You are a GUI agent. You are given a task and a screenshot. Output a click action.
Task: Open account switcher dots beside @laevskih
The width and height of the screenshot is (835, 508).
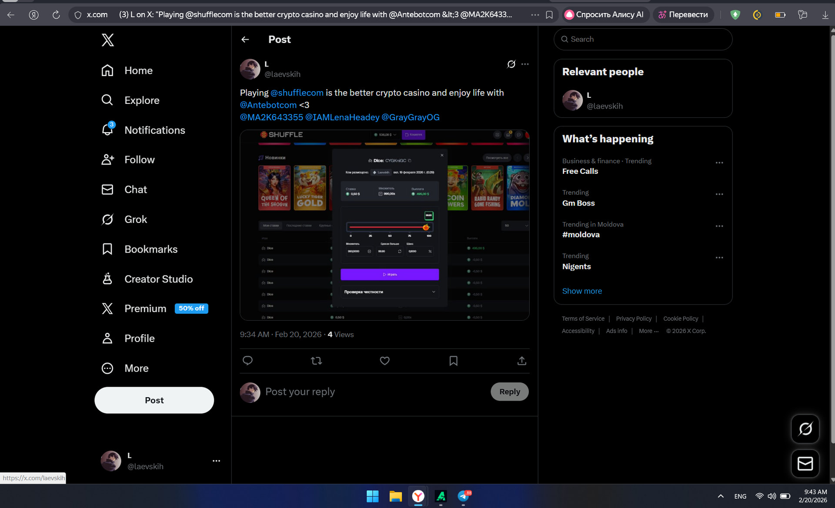tap(216, 461)
